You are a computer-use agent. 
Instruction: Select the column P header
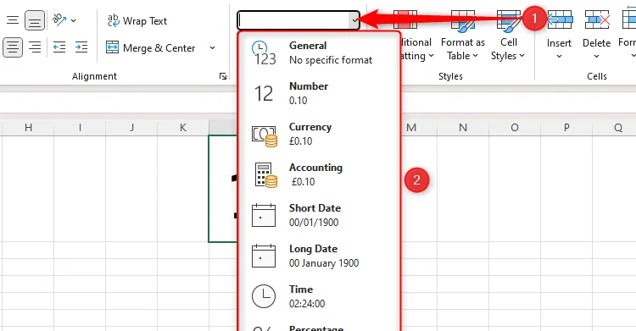(566, 128)
